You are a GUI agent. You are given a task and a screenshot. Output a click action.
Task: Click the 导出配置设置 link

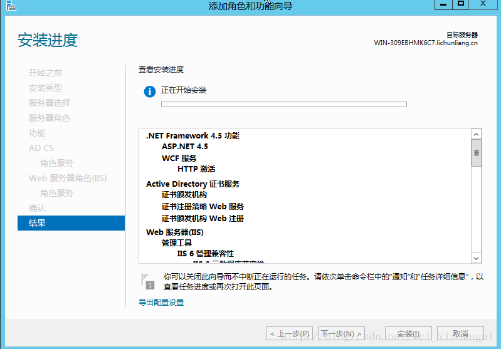pos(161,302)
